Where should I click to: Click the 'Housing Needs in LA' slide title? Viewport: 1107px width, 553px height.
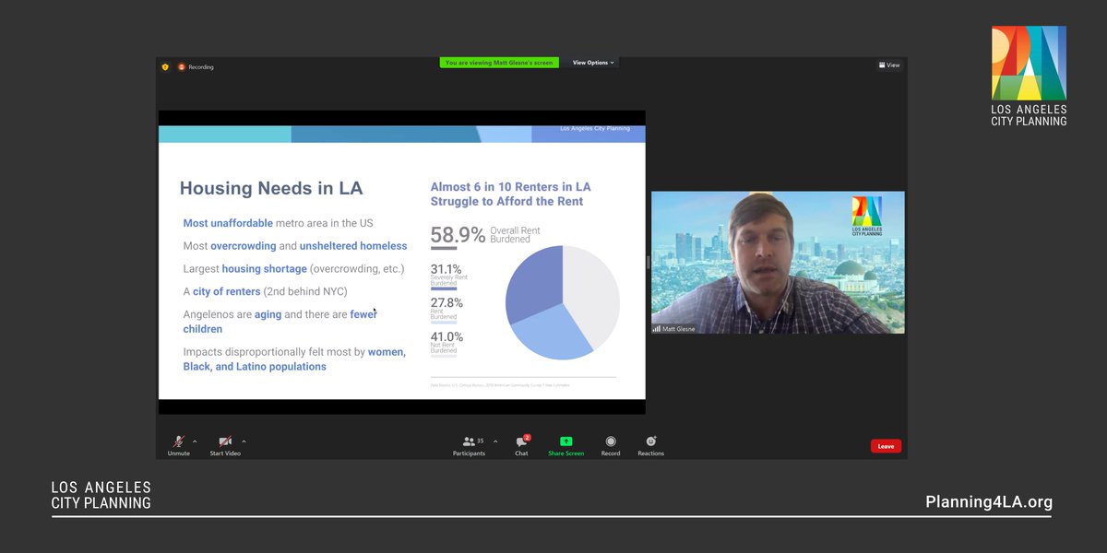tap(271, 188)
